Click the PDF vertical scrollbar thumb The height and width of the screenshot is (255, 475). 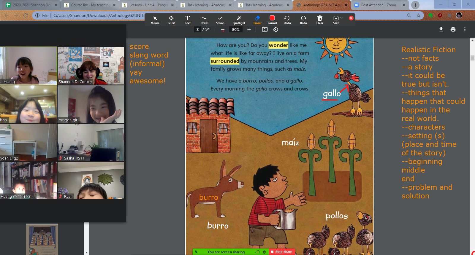coord(472,58)
